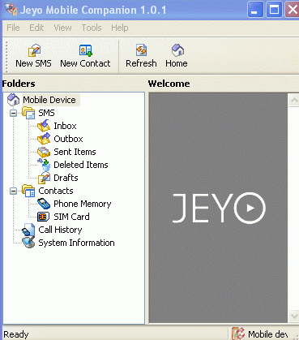
Task: Click the System Information icon
Action: tap(28, 243)
